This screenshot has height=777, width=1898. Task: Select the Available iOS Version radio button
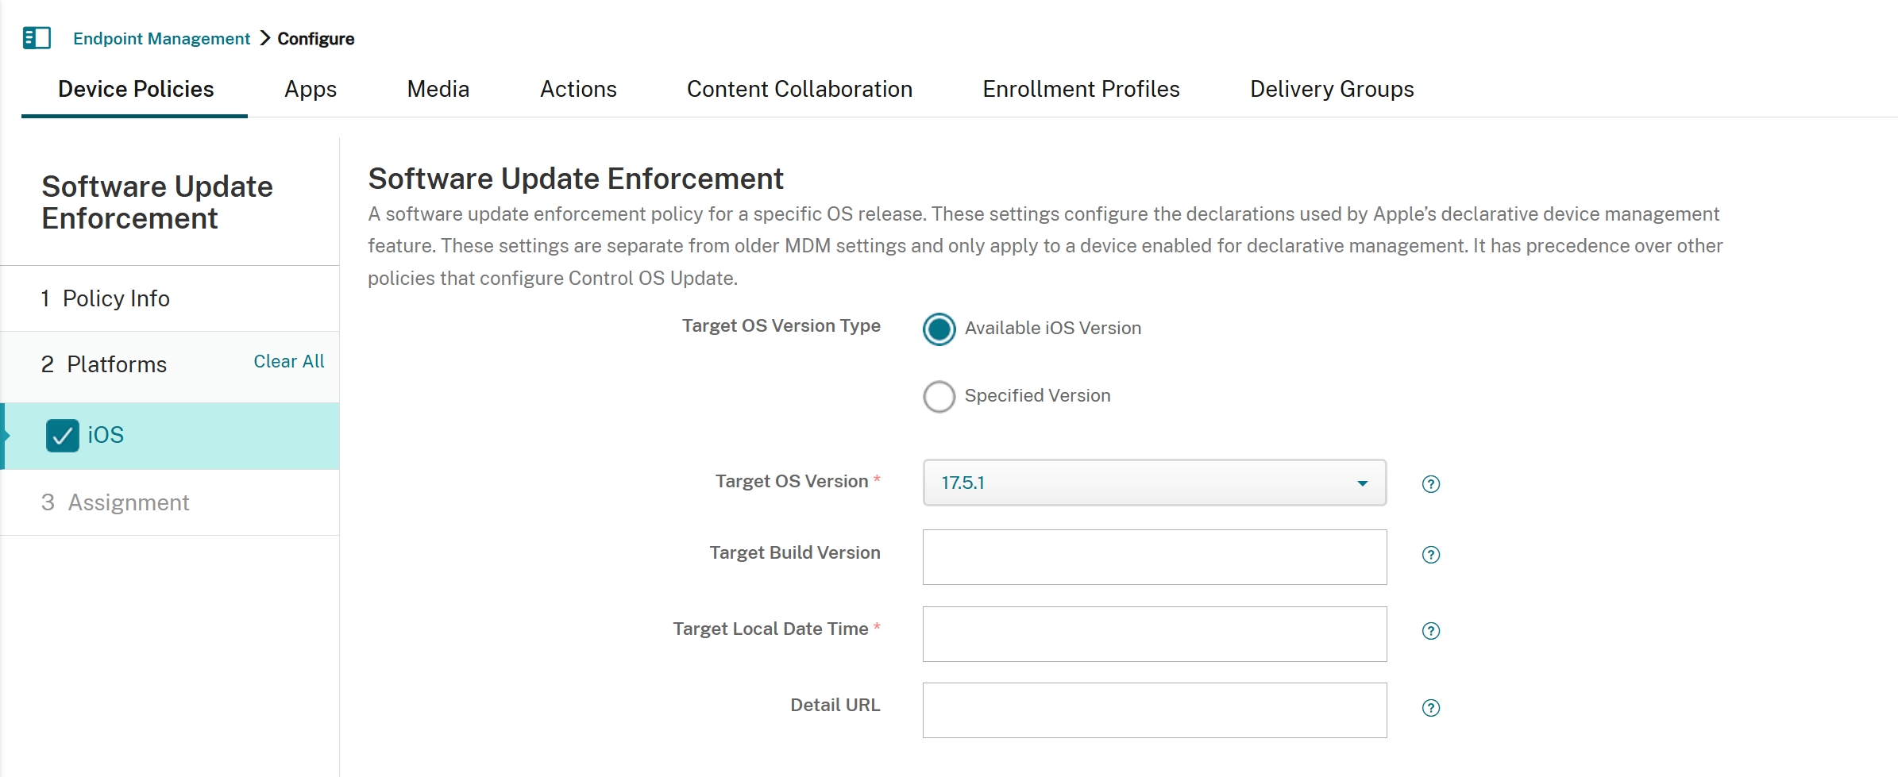[x=939, y=329]
